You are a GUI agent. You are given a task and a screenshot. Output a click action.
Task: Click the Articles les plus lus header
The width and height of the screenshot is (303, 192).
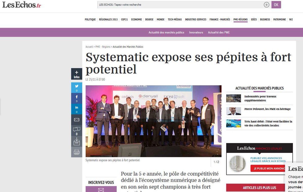pos(260,188)
